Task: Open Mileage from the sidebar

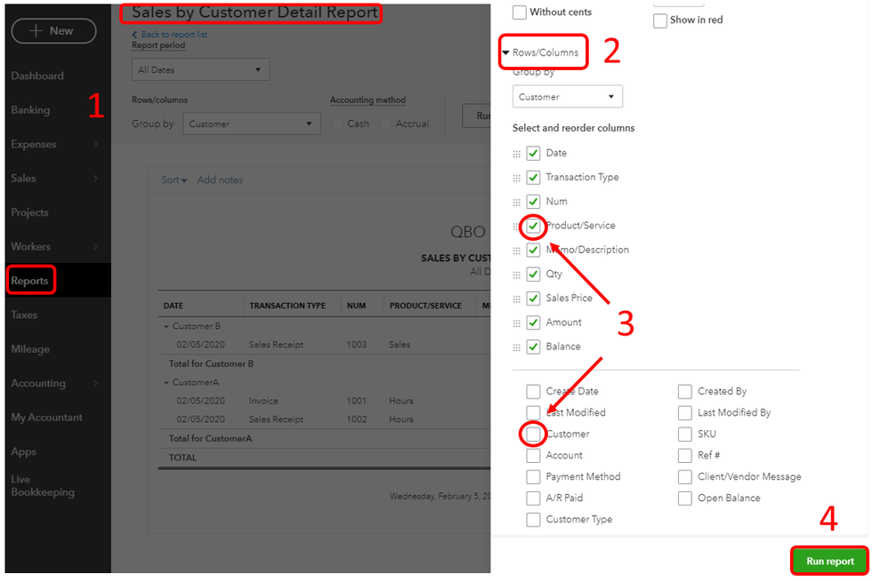Action: (x=30, y=349)
